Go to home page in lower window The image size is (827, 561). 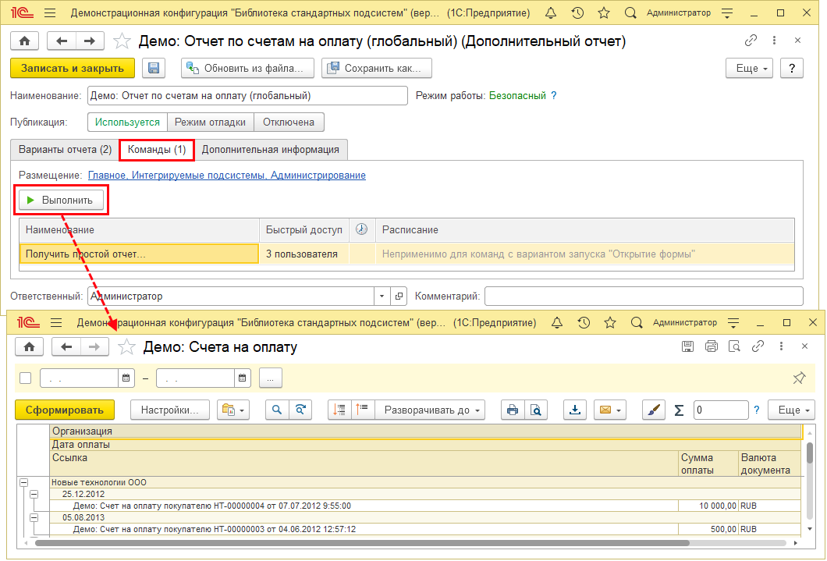[x=29, y=346]
